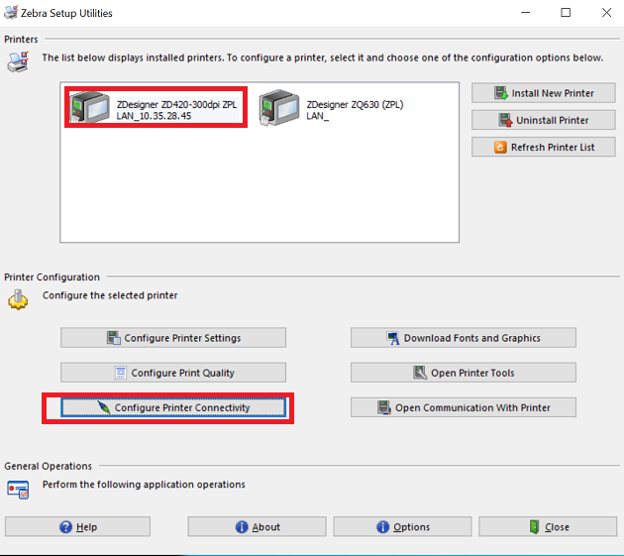Click the Printer Configuration hand icon
The height and width of the screenshot is (556, 624).
point(19,299)
